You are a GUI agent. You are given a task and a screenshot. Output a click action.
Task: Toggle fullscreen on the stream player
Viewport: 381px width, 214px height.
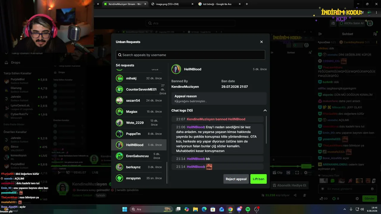[x=297, y=173]
